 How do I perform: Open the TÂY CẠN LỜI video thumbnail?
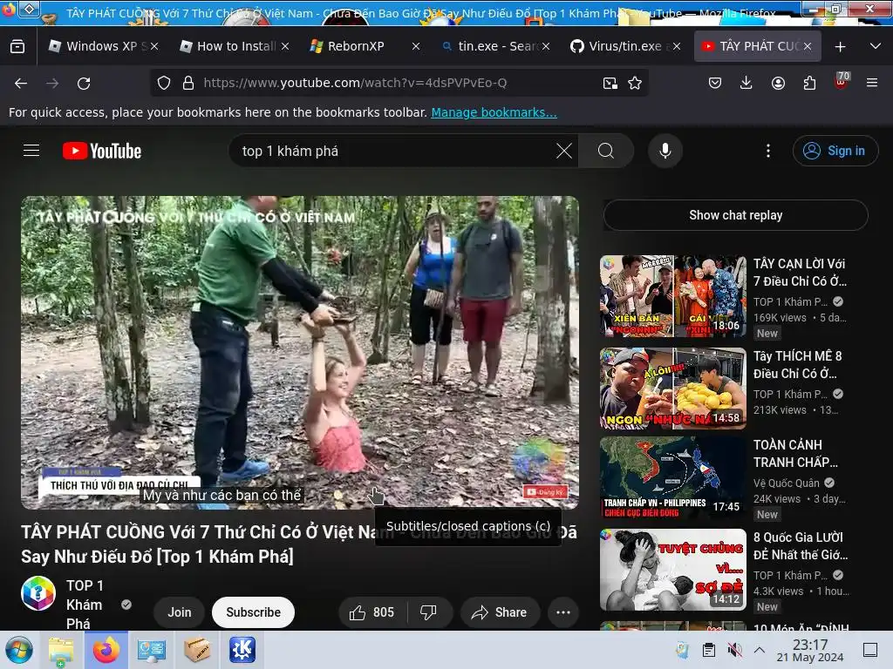[x=672, y=296]
